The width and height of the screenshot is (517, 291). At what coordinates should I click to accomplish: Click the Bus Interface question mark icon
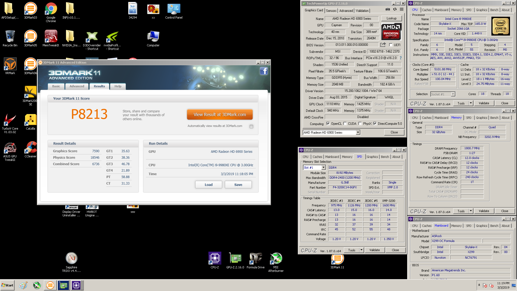click(x=400, y=58)
